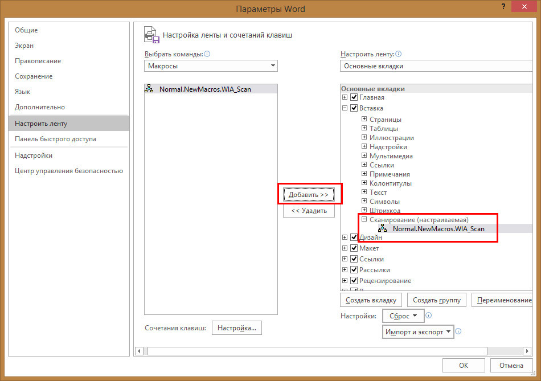
Task: Select the Сканирование (настраиваемая) group row
Action: click(x=419, y=219)
